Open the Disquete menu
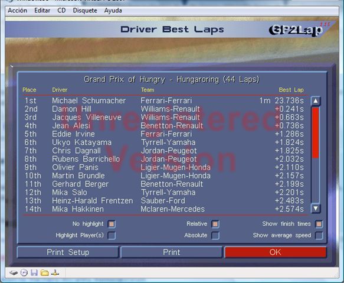This screenshot has height=283, width=344. (x=85, y=11)
